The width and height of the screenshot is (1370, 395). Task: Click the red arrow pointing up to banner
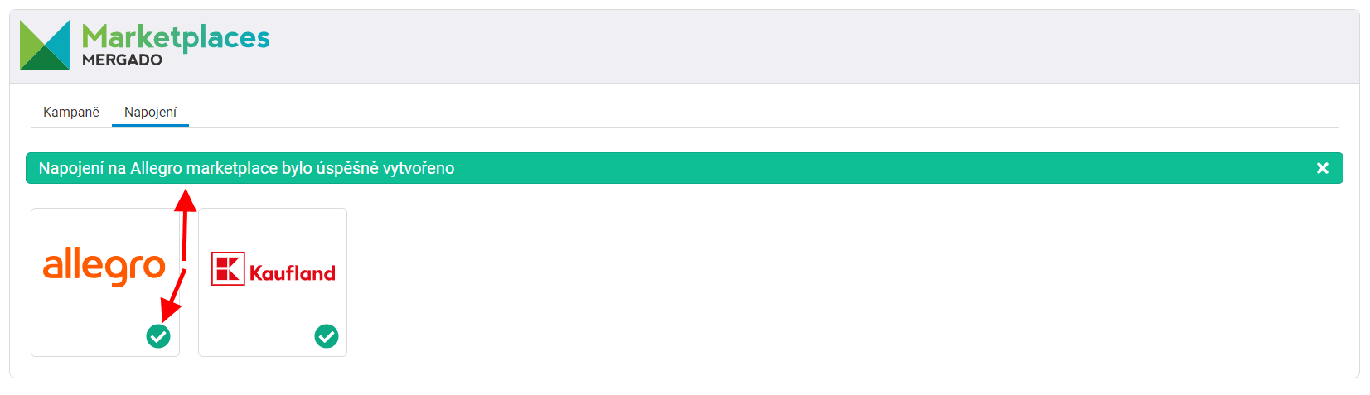(185, 224)
